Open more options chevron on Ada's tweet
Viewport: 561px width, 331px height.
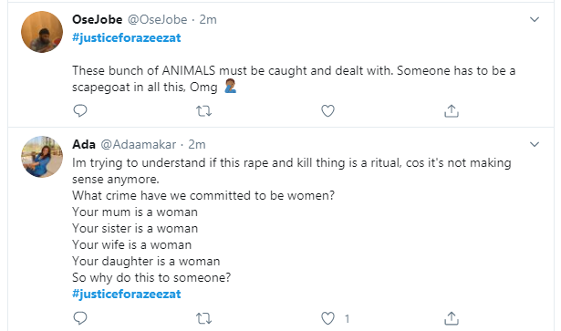point(535,144)
